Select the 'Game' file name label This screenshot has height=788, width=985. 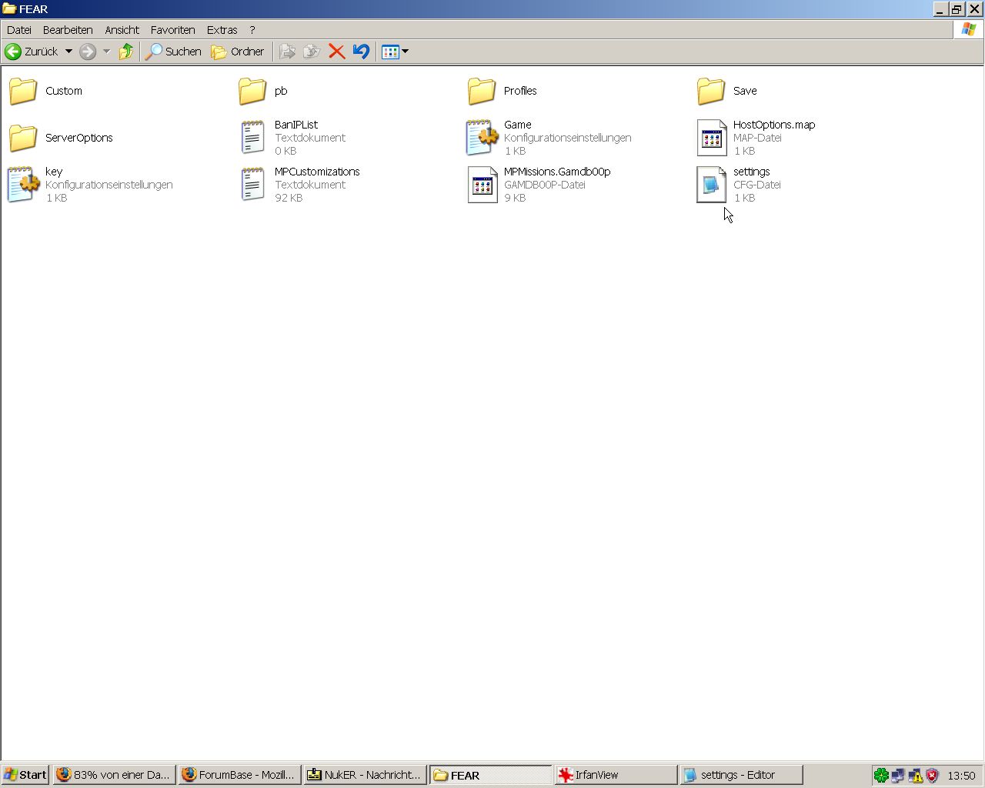pyautogui.click(x=518, y=125)
